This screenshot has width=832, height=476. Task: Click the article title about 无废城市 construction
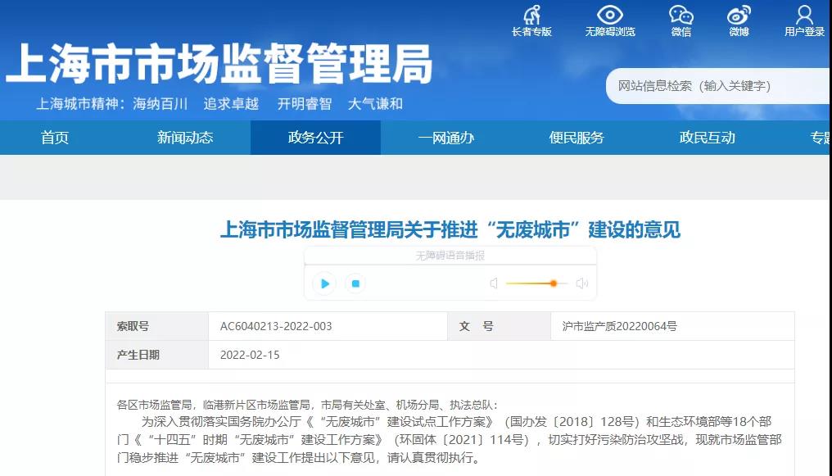pos(453,230)
